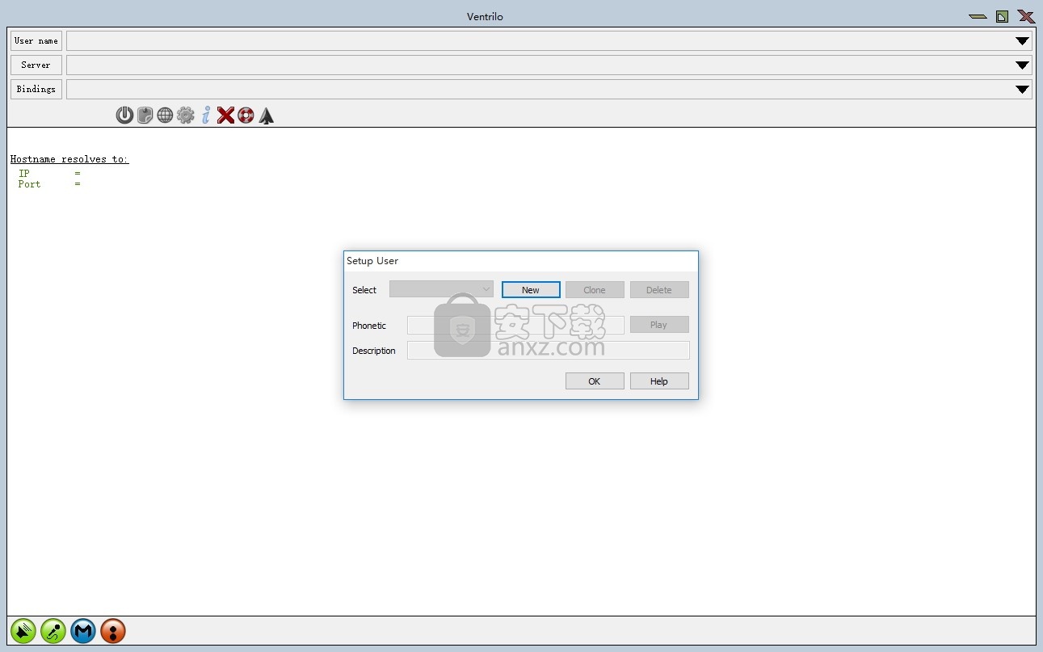
Task: Click the red X icon in toolbar
Action: [x=225, y=116]
